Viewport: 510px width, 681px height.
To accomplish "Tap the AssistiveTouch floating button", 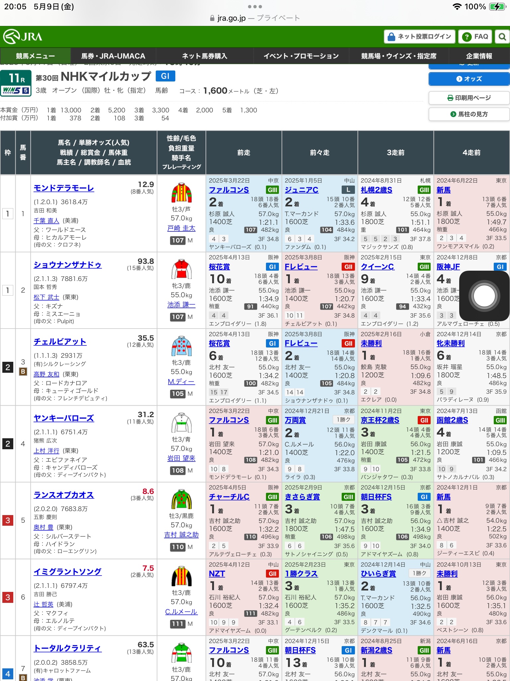I will point(484,296).
